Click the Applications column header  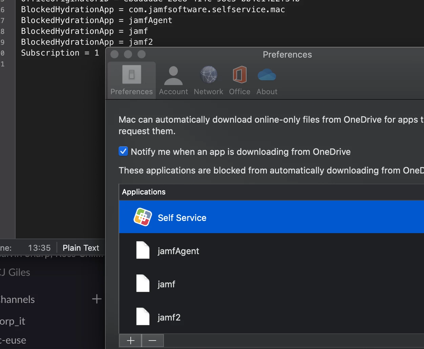pyautogui.click(x=272, y=192)
